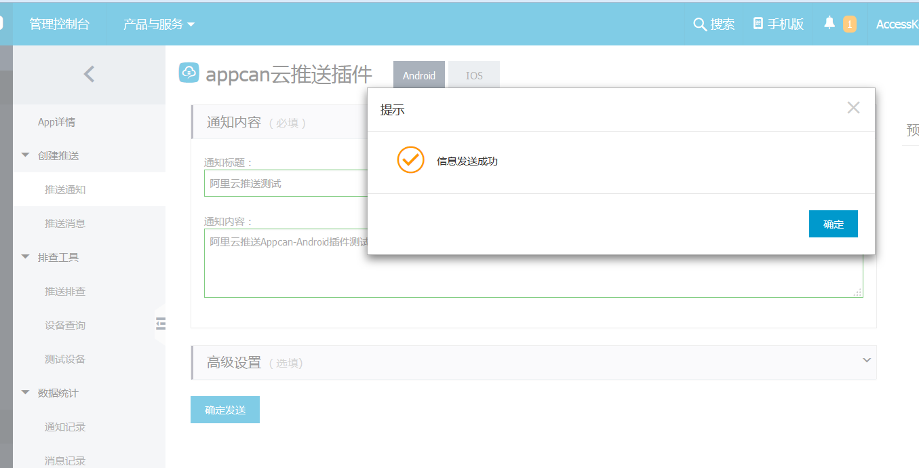The image size is (919, 468).
Task: Click the back chevron in sidebar
Action: (89, 74)
